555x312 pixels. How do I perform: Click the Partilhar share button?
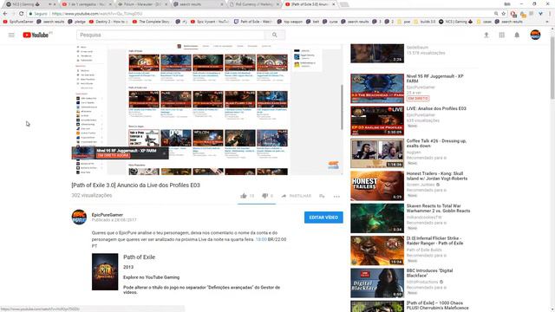297,196
